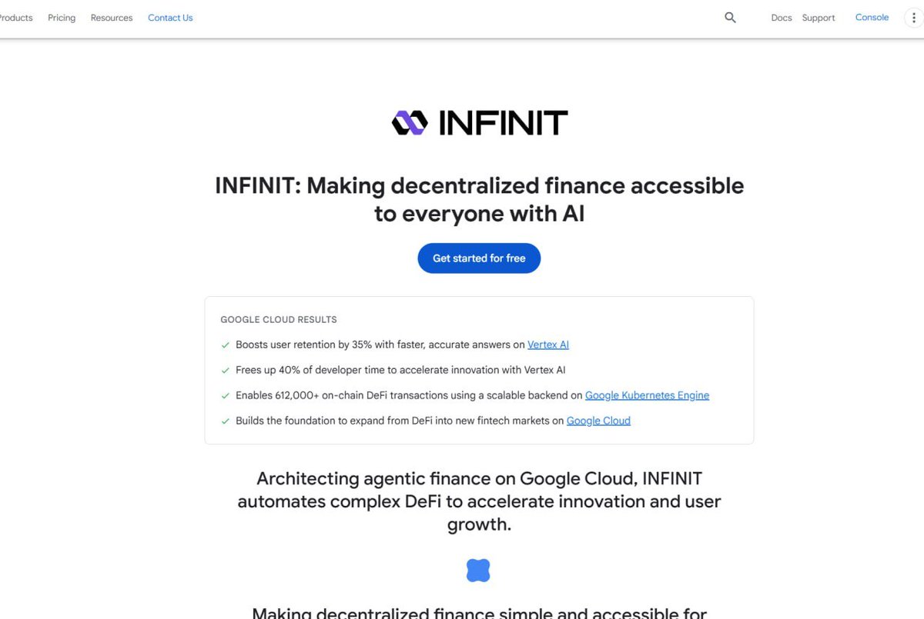This screenshot has width=924, height=619.
Task: Click the blue clover-shaped icon
Action: tap(478, 571)
